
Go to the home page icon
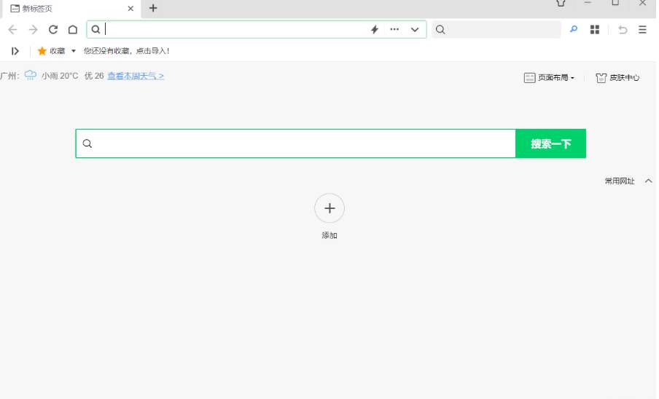tap(73, 30)
